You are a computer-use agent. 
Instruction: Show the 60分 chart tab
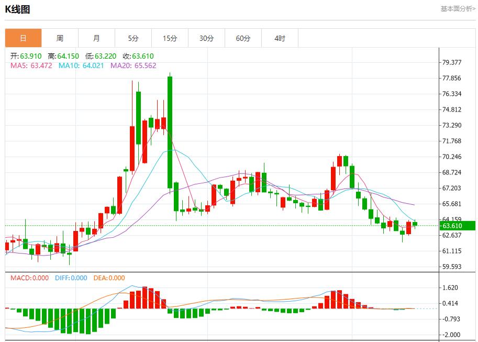tap(243, 38)
